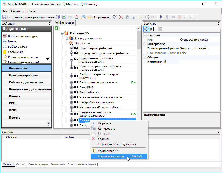This screenshot has width=222, height=173.
Task: Click the red record breakpoint icon
Action: 180,17
